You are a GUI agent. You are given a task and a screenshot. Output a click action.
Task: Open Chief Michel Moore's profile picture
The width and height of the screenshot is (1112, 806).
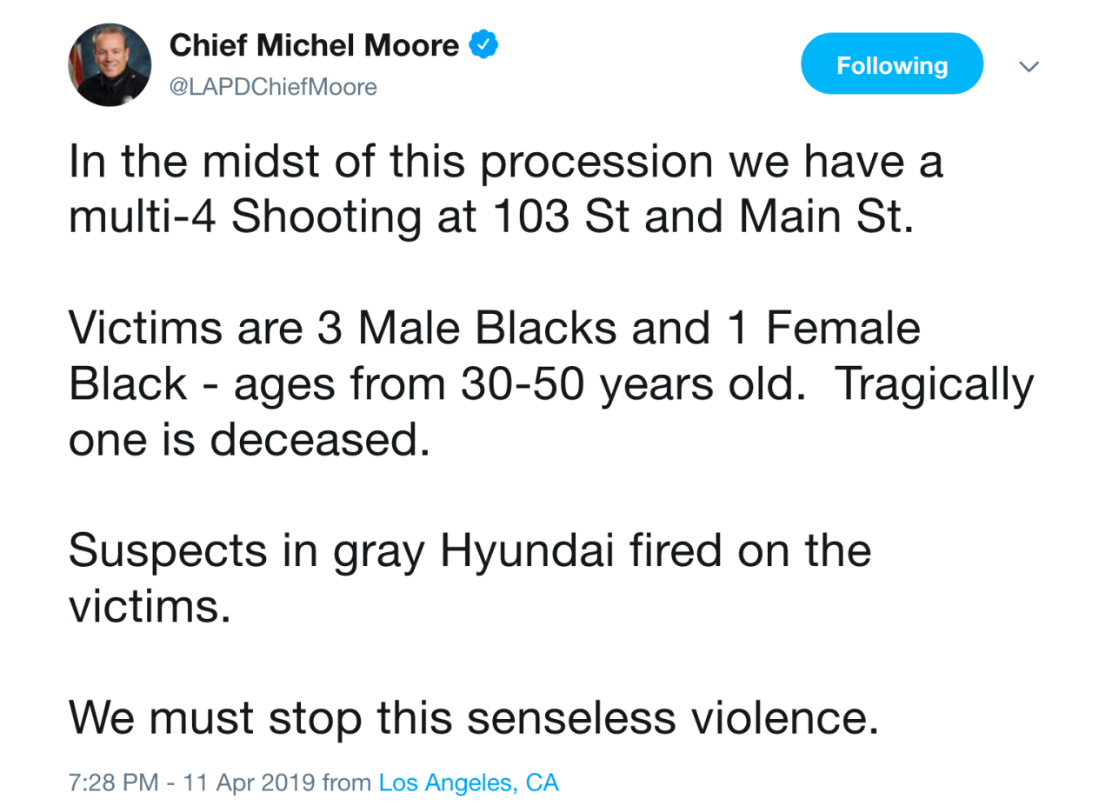pyautogui.click(x=110, y=65)
